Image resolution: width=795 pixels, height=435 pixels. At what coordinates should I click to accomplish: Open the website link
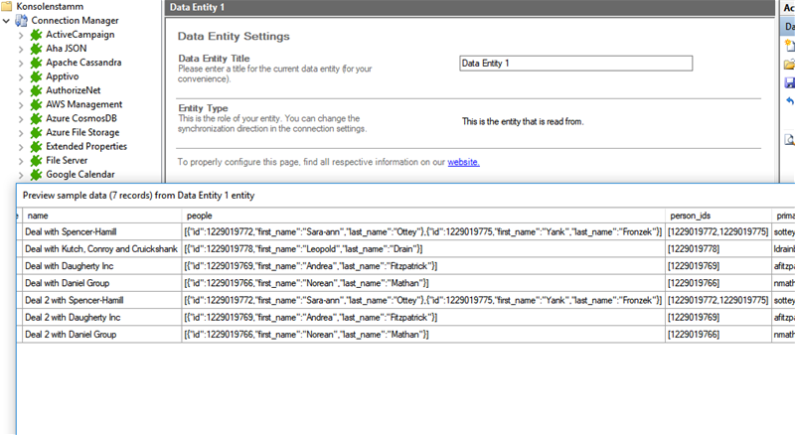tap(463, 161)
